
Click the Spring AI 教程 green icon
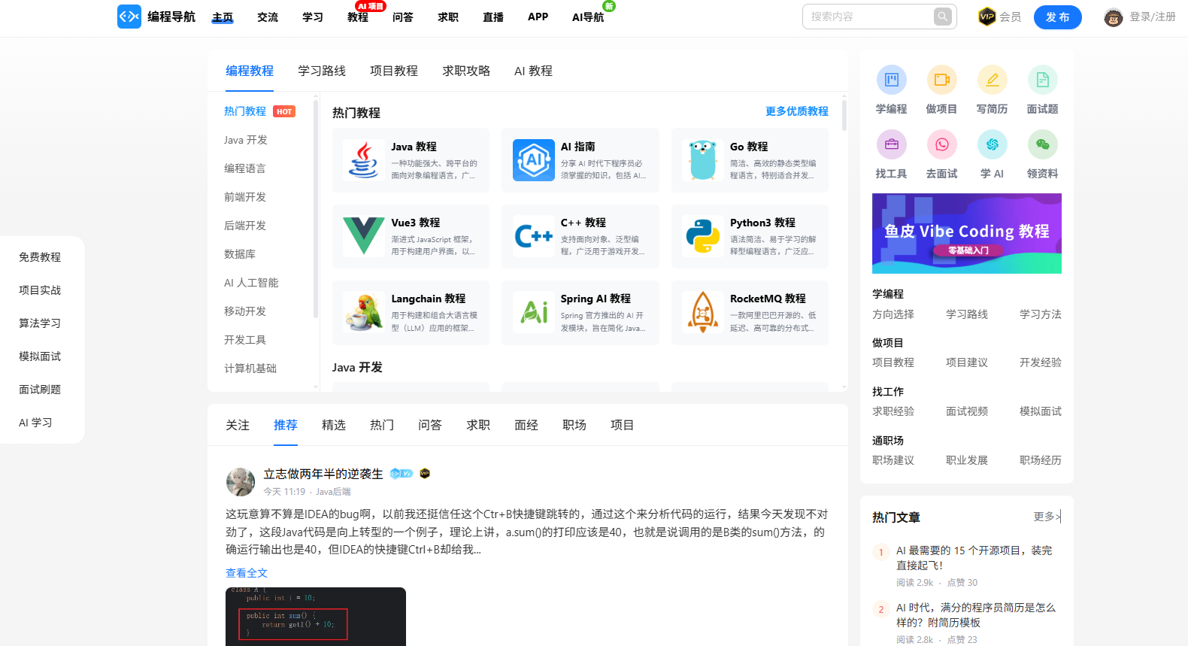point(534,312)
